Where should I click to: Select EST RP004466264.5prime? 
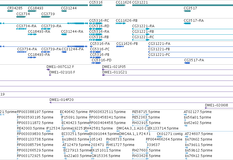coord(164,139)
